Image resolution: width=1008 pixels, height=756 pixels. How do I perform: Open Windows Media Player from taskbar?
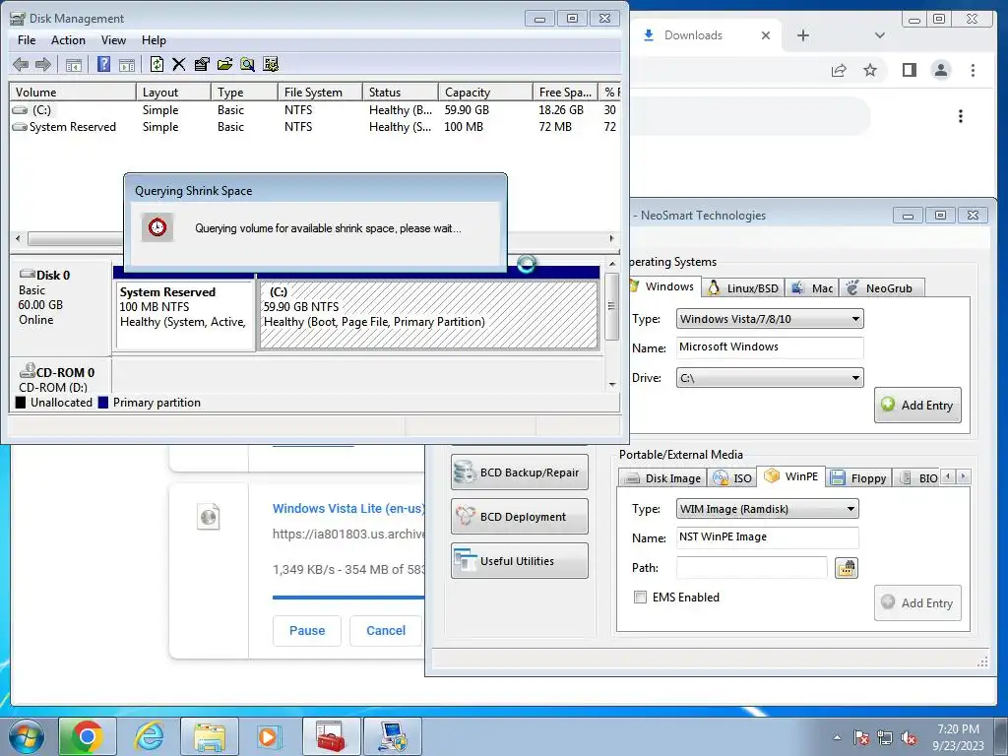269,736
